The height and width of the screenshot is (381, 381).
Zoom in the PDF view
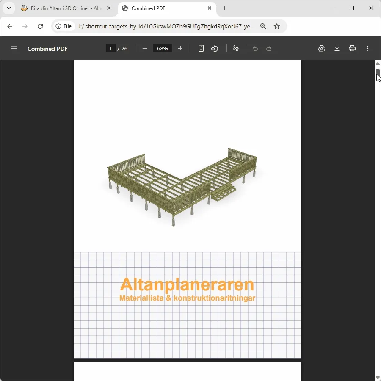coord(180,48)
